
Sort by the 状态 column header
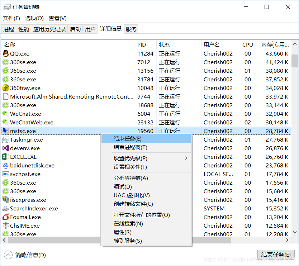[x=179, y=44]
